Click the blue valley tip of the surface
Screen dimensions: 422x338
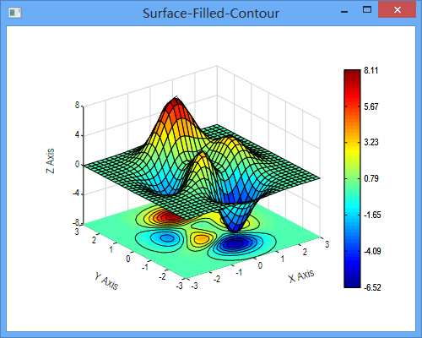pyautogui.click(x=235, y=226)
